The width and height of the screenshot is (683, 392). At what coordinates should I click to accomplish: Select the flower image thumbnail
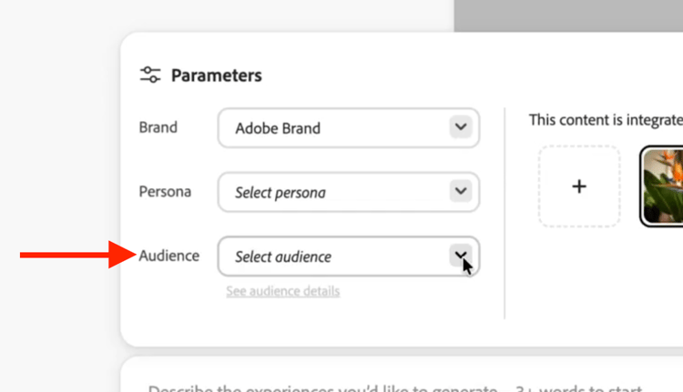(663, 186)
